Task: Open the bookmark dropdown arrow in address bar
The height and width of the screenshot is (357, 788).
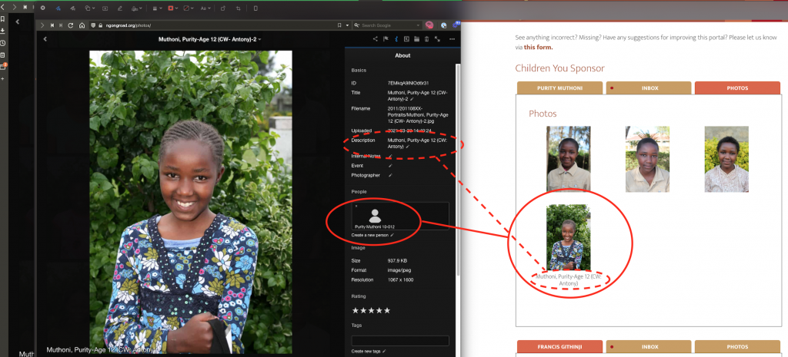Action: (x=347, y=25)
